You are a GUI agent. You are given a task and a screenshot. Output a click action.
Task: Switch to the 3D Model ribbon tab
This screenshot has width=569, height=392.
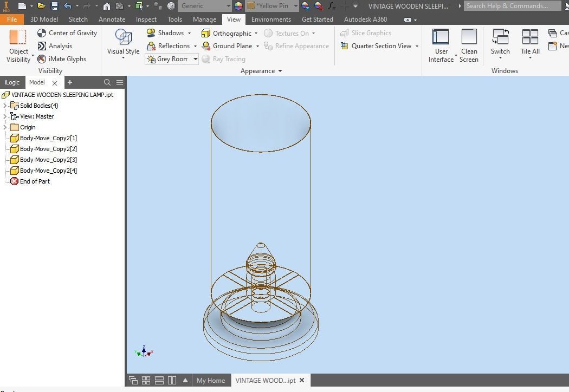click(44, 19)
